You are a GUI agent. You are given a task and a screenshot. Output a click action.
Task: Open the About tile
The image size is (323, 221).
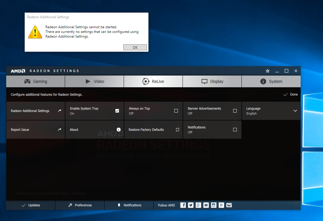coord(95,130)
